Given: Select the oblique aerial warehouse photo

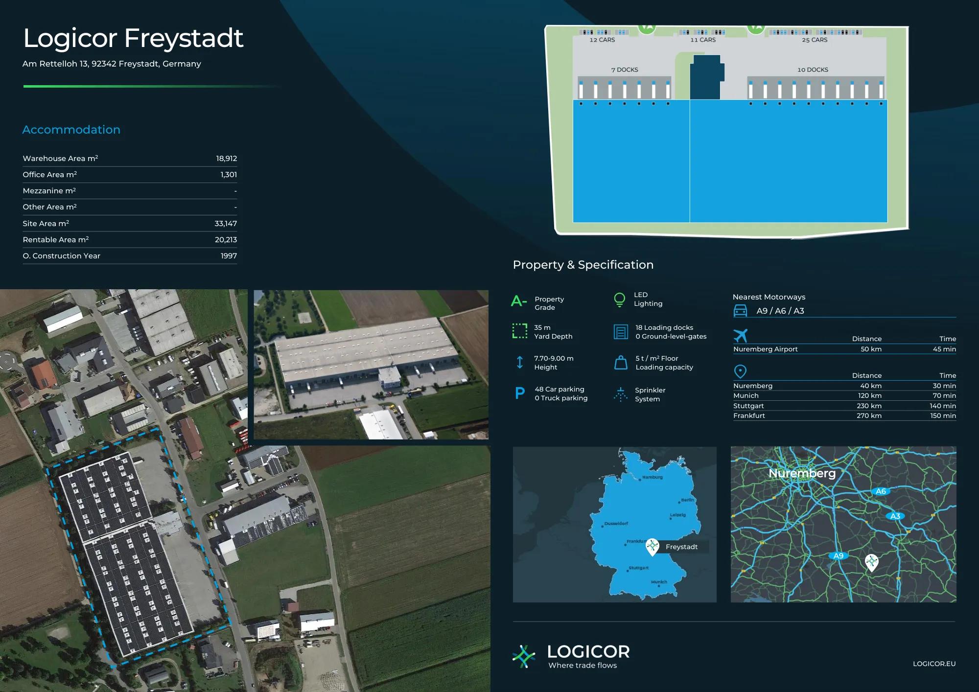Looking at the screenshot, I should (371, 365).
